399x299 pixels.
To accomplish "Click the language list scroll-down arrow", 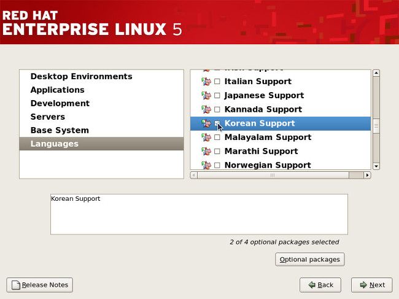I will 376,166.
